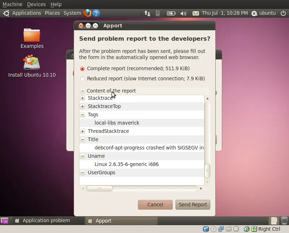Select Complete report radio option

82,69
